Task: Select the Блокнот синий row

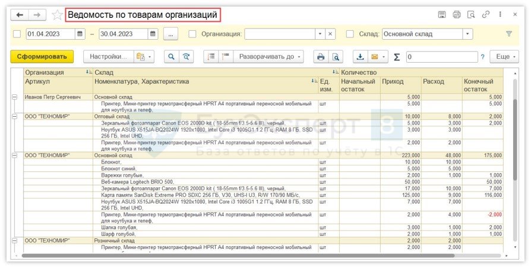Action: coord(264,168)
